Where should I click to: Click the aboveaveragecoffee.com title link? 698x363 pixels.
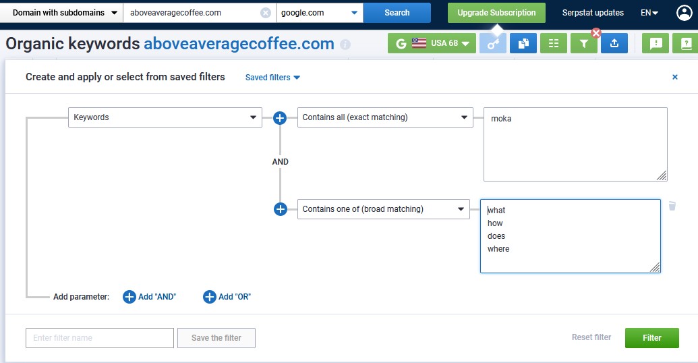[x=239, y=44]
